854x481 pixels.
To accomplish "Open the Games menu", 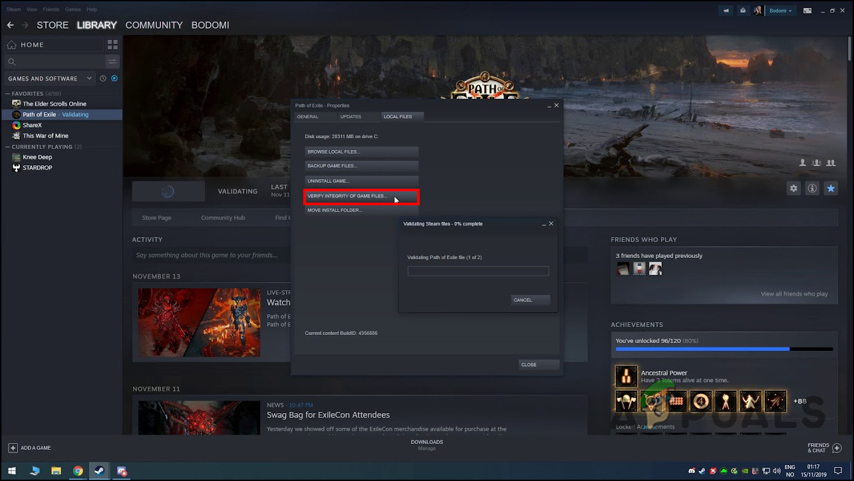I will click(x=73, y=9).
